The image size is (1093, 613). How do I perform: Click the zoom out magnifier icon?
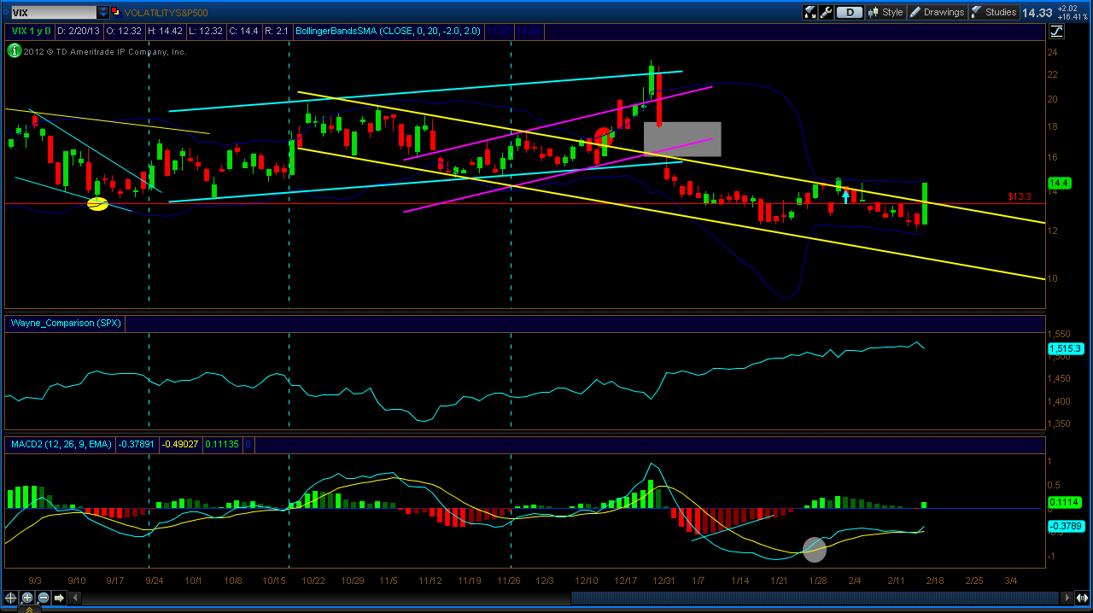[43, 598]
